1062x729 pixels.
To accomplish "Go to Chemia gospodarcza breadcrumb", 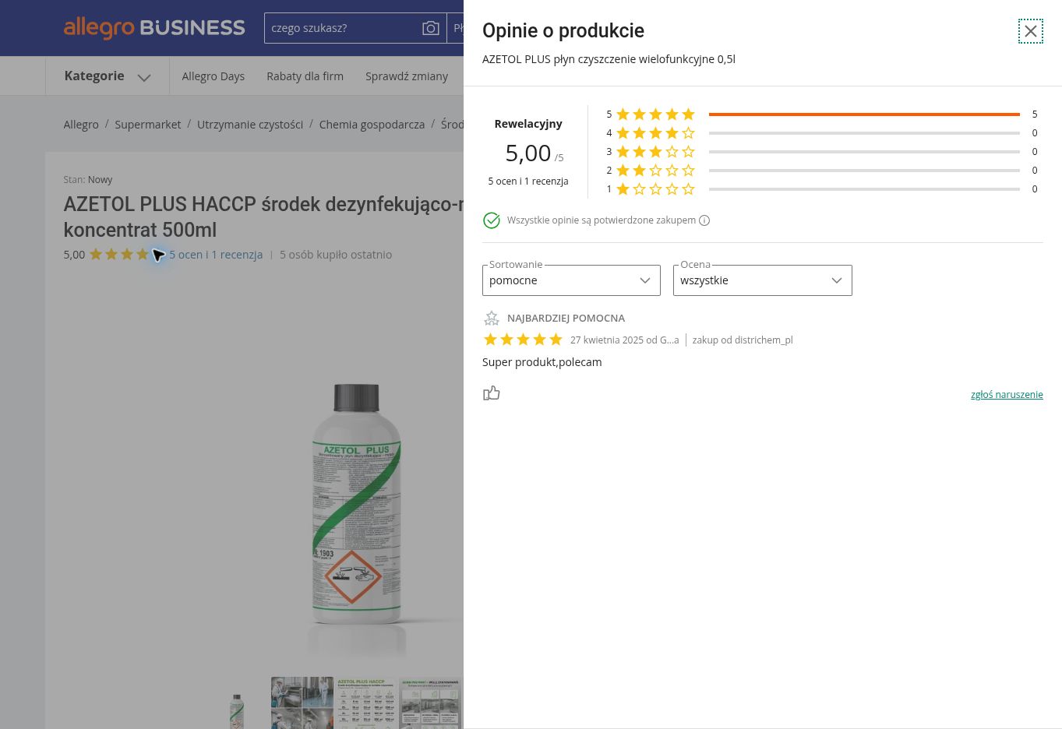I will [372, 125].
